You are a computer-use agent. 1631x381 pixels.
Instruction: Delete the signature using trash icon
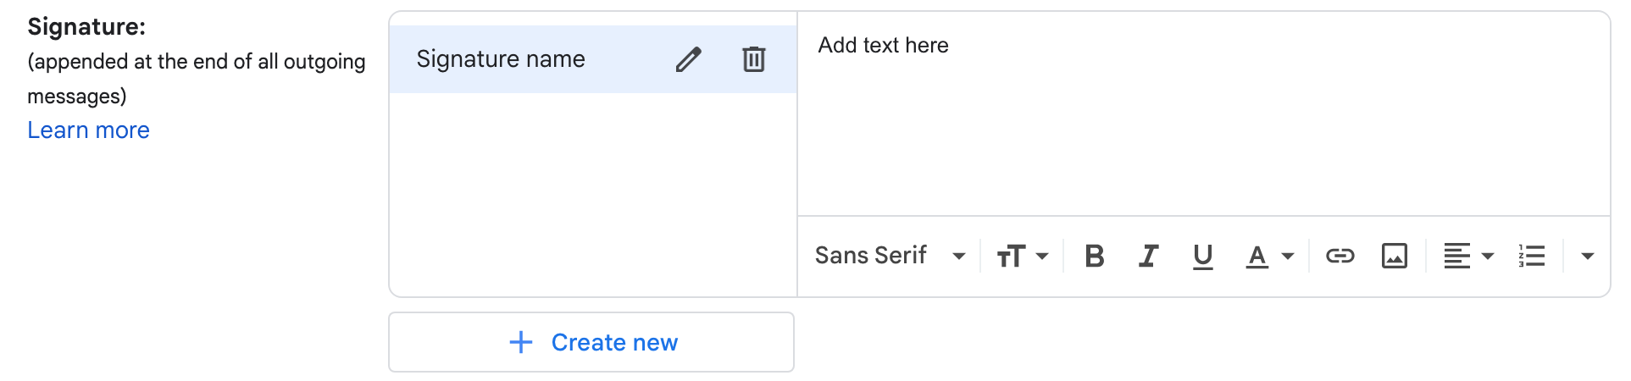pyautogui.click(x=753, y=59)
